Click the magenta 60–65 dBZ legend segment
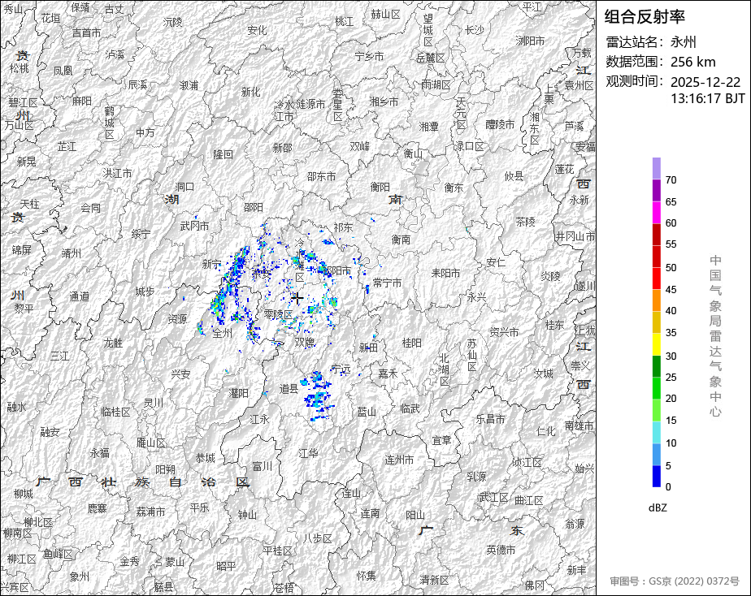 [x=656, y=213]
